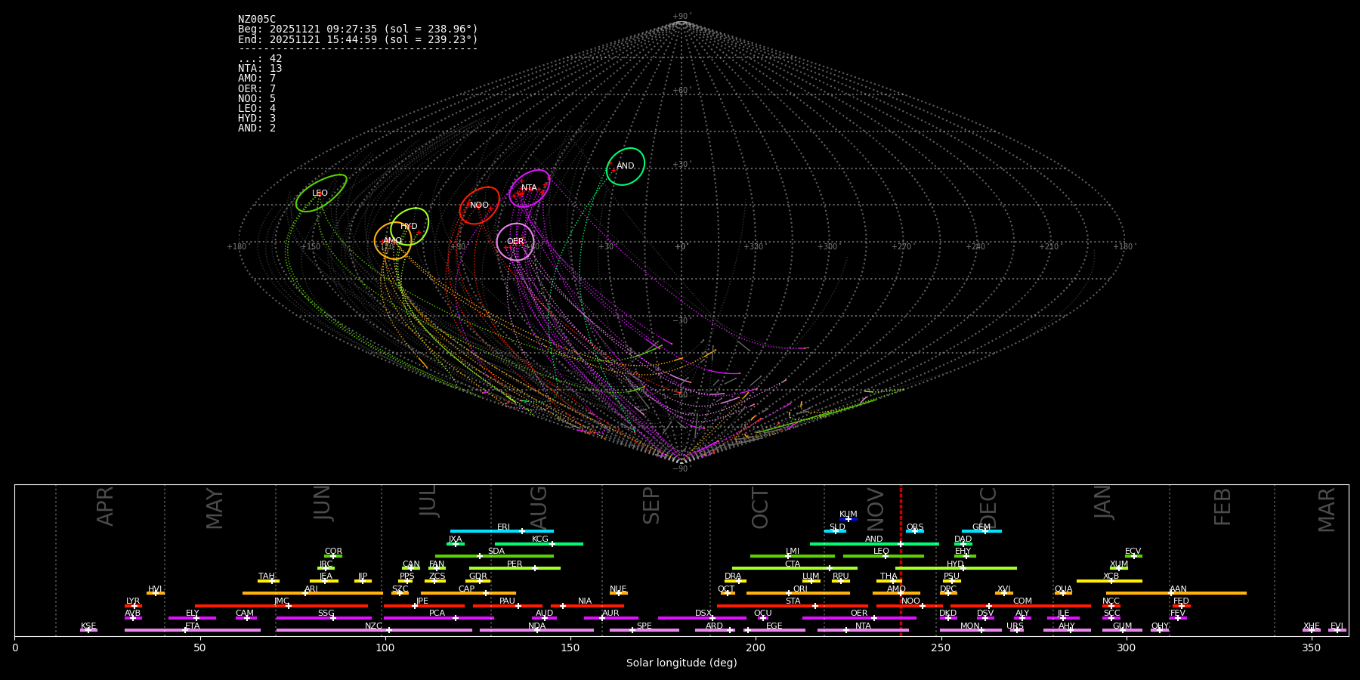Select the EVI shower bar in timeline
The height and width of the screenshot is (680, 1360).
(1337, 630)
